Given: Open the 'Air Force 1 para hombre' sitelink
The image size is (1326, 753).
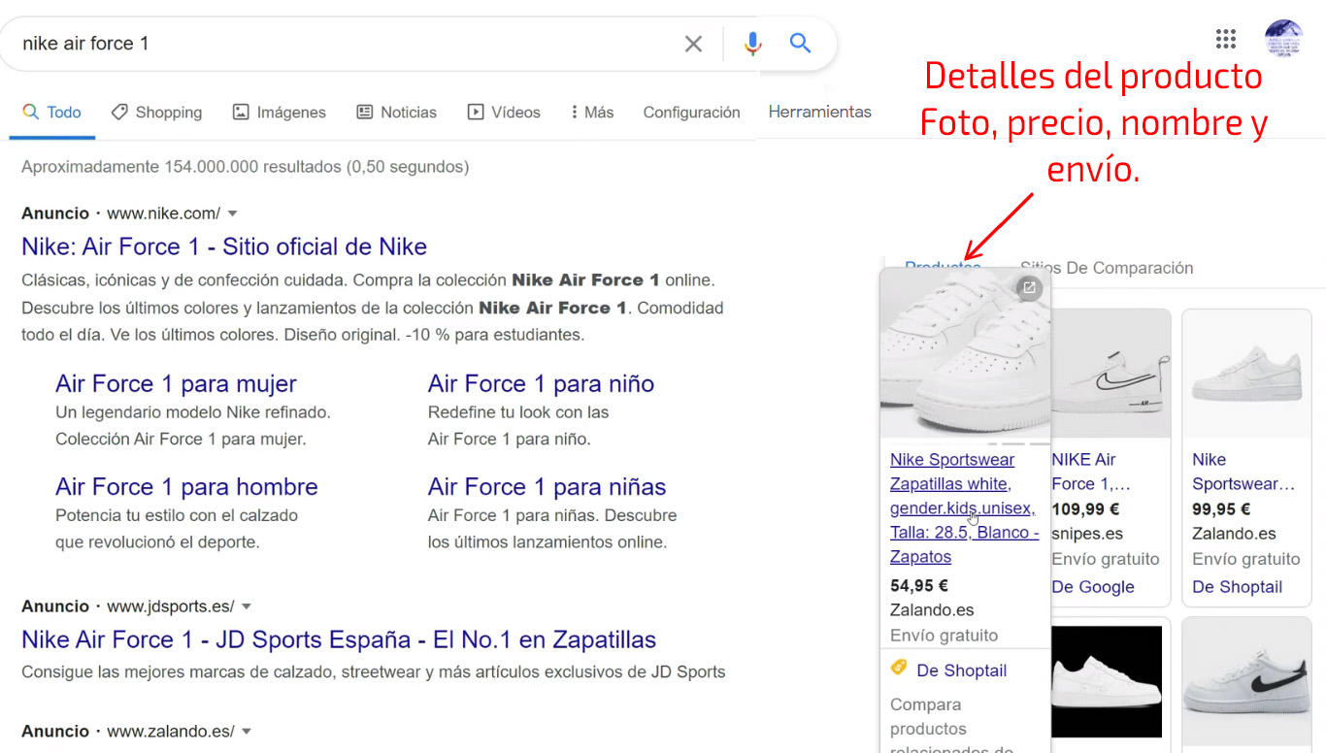Looking at the screenshot, I should [186, 486].
